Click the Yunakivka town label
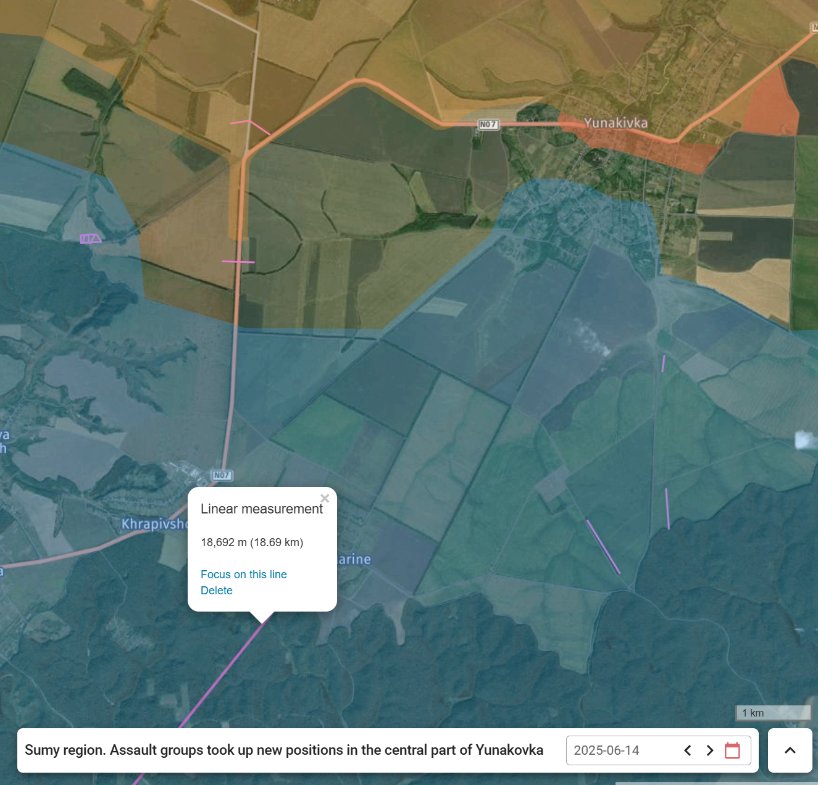The width and height of the screenshot is (818, 785). [616, 123]
